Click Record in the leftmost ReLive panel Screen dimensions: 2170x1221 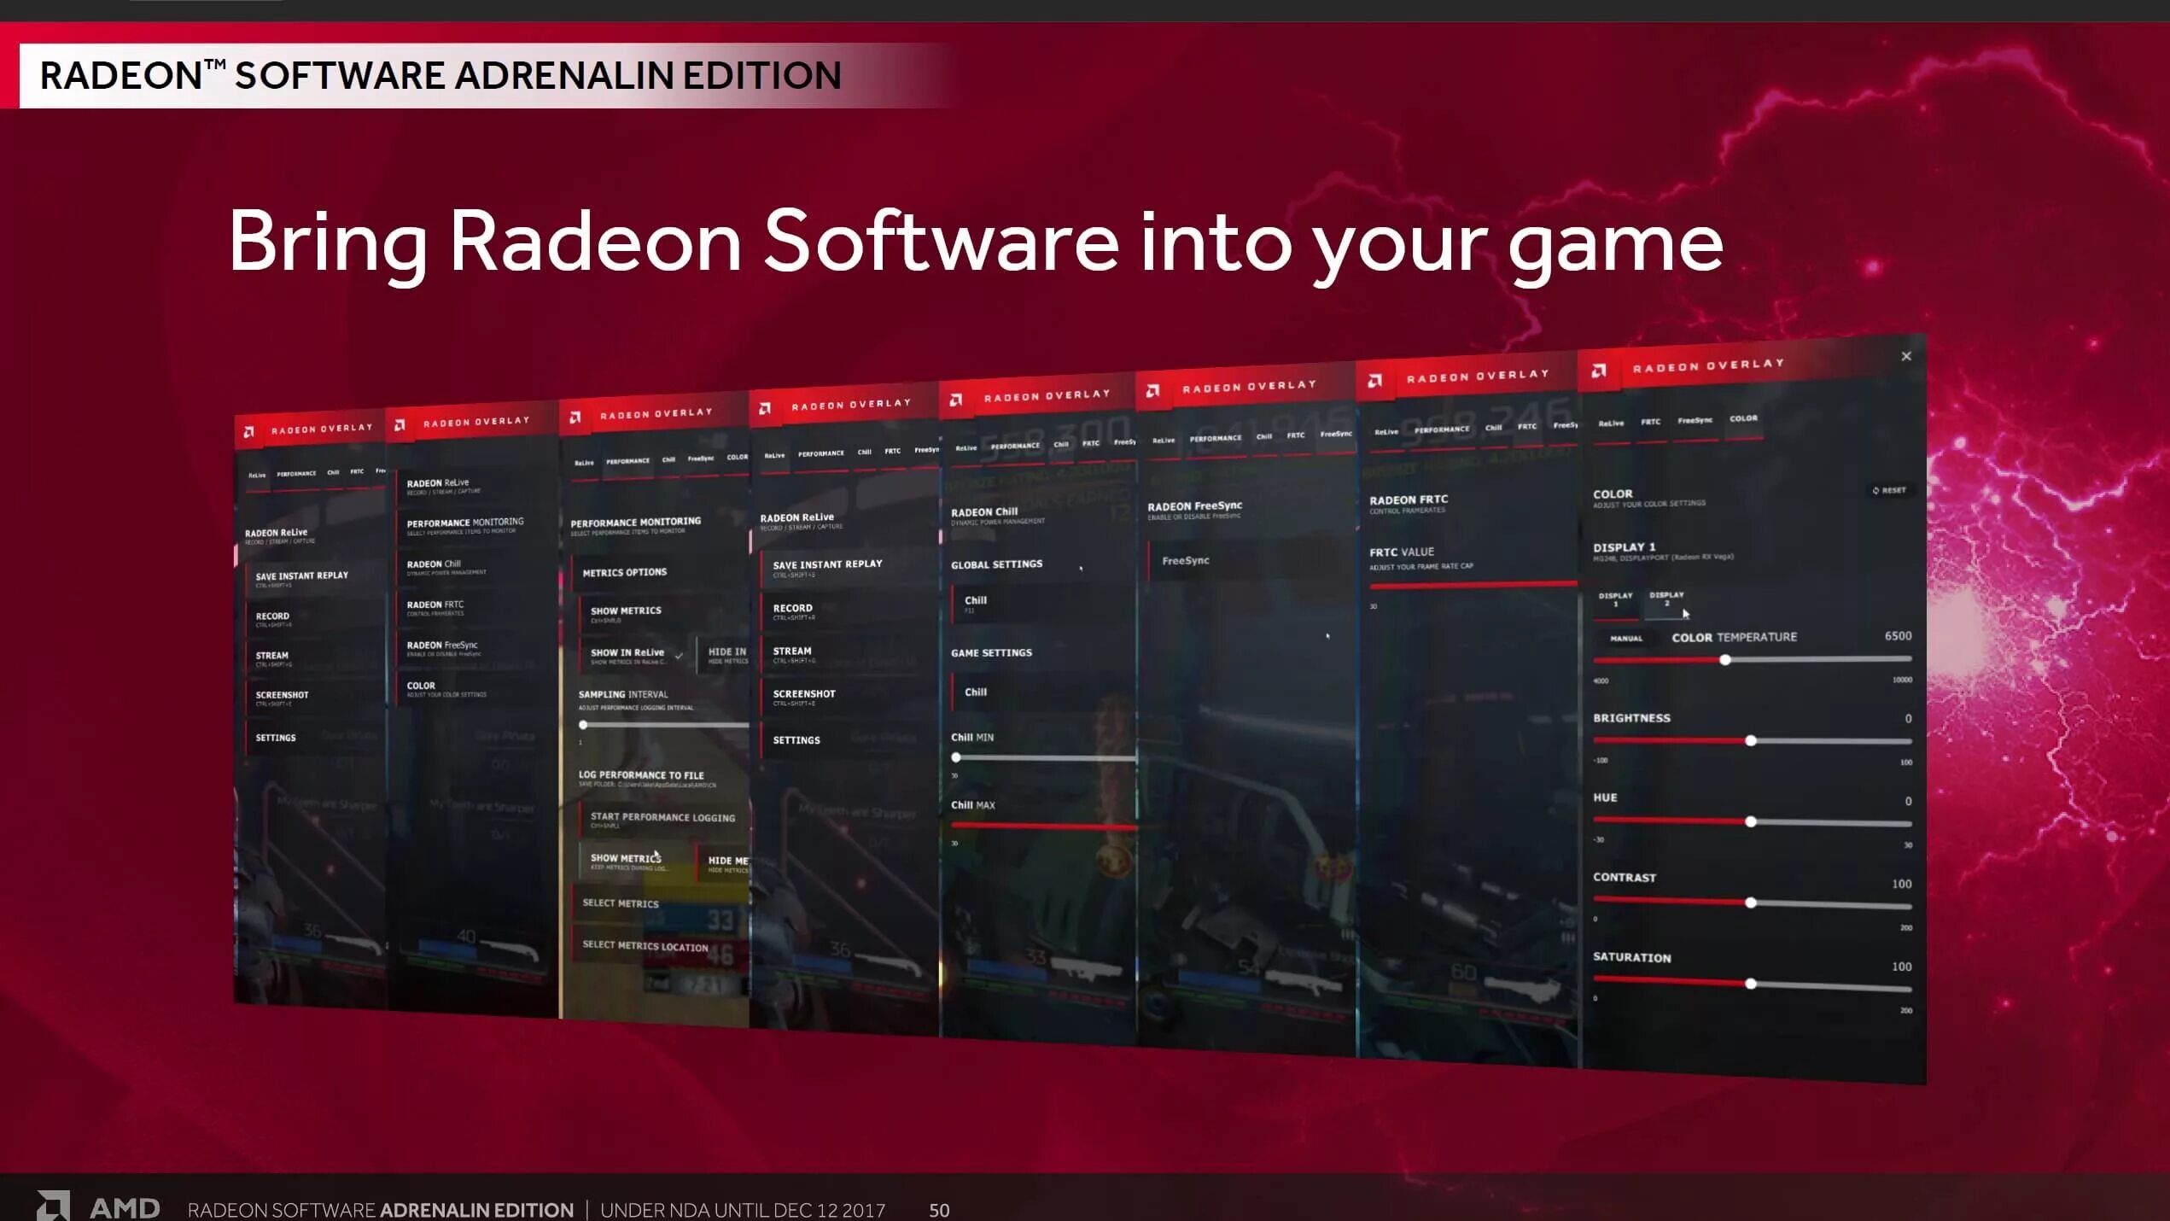coord(314,619)
